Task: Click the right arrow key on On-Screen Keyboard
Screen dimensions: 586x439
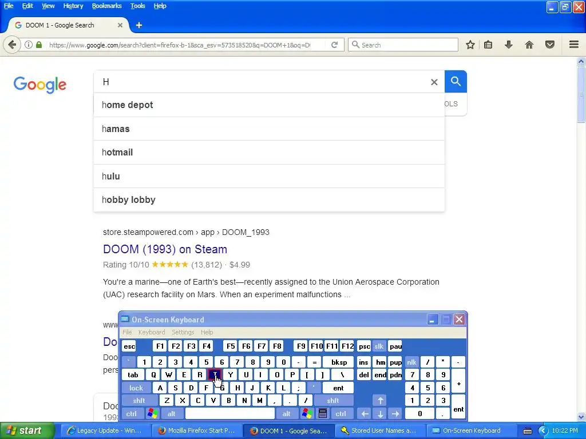Action: (x=395, y=413)
